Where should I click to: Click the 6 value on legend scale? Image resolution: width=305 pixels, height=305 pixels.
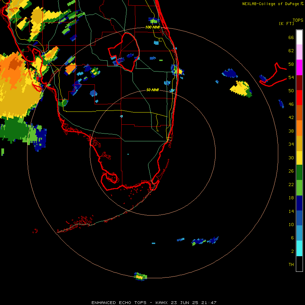pyautogui.click(x=292, y=238)
